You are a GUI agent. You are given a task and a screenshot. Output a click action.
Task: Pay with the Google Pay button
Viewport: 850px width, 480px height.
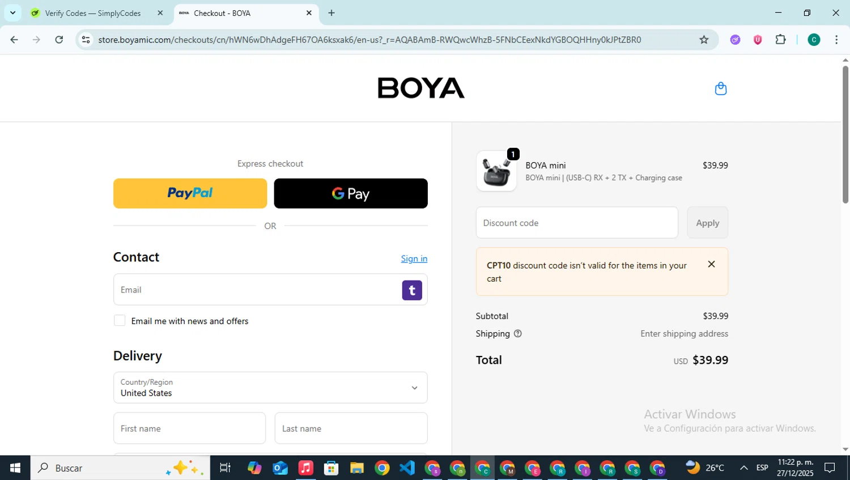click(x=351, y=193)
